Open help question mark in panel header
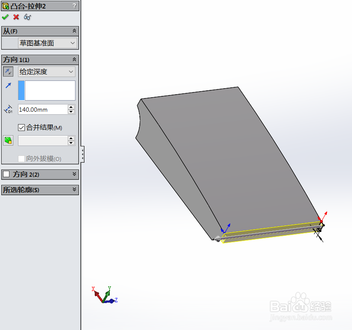This screenshot has width=352, height=330. [74, 6]
